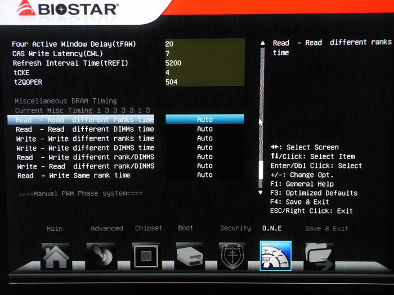The width and height of the screenshot is (394, 295).
Task: Open the Boot drive icon
Action: (x=190, y=256)
